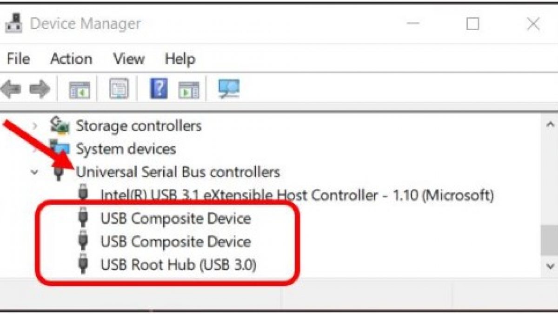
Task: Open the Action menu
Action: (71, 59)
